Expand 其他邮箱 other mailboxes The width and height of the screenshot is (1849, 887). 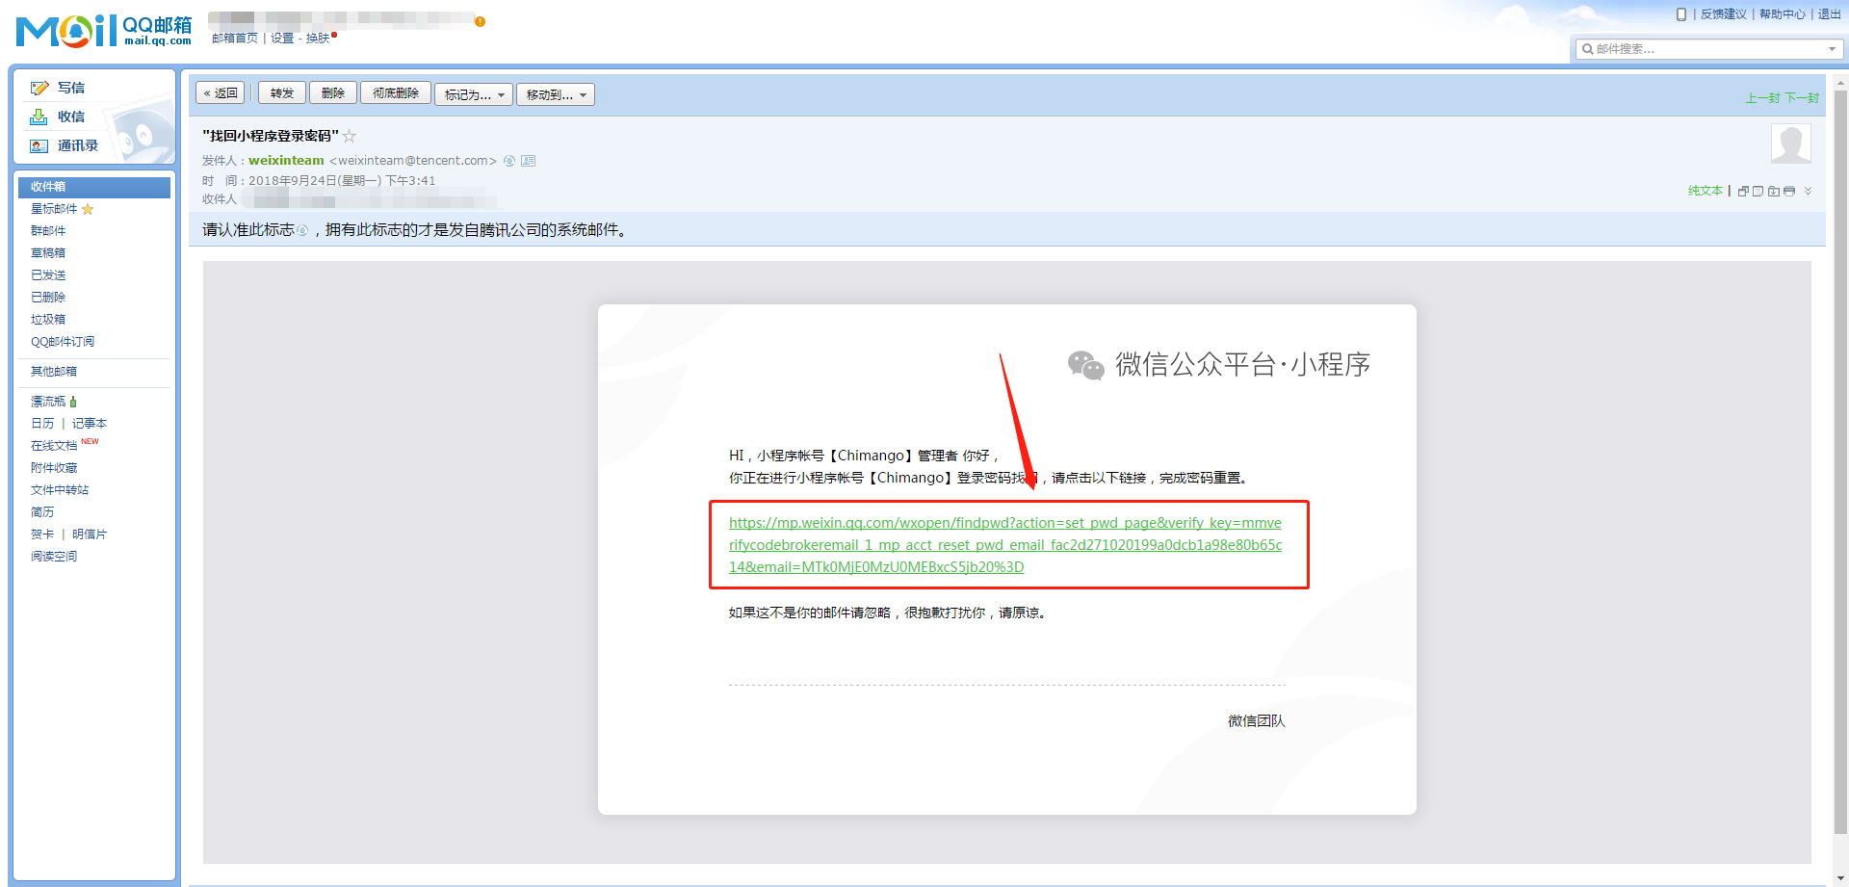54,372
